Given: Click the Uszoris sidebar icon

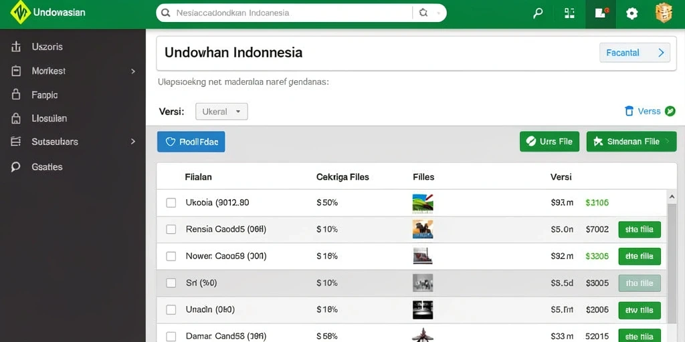Looking at the screenshot, I should [x=16, y=47].
